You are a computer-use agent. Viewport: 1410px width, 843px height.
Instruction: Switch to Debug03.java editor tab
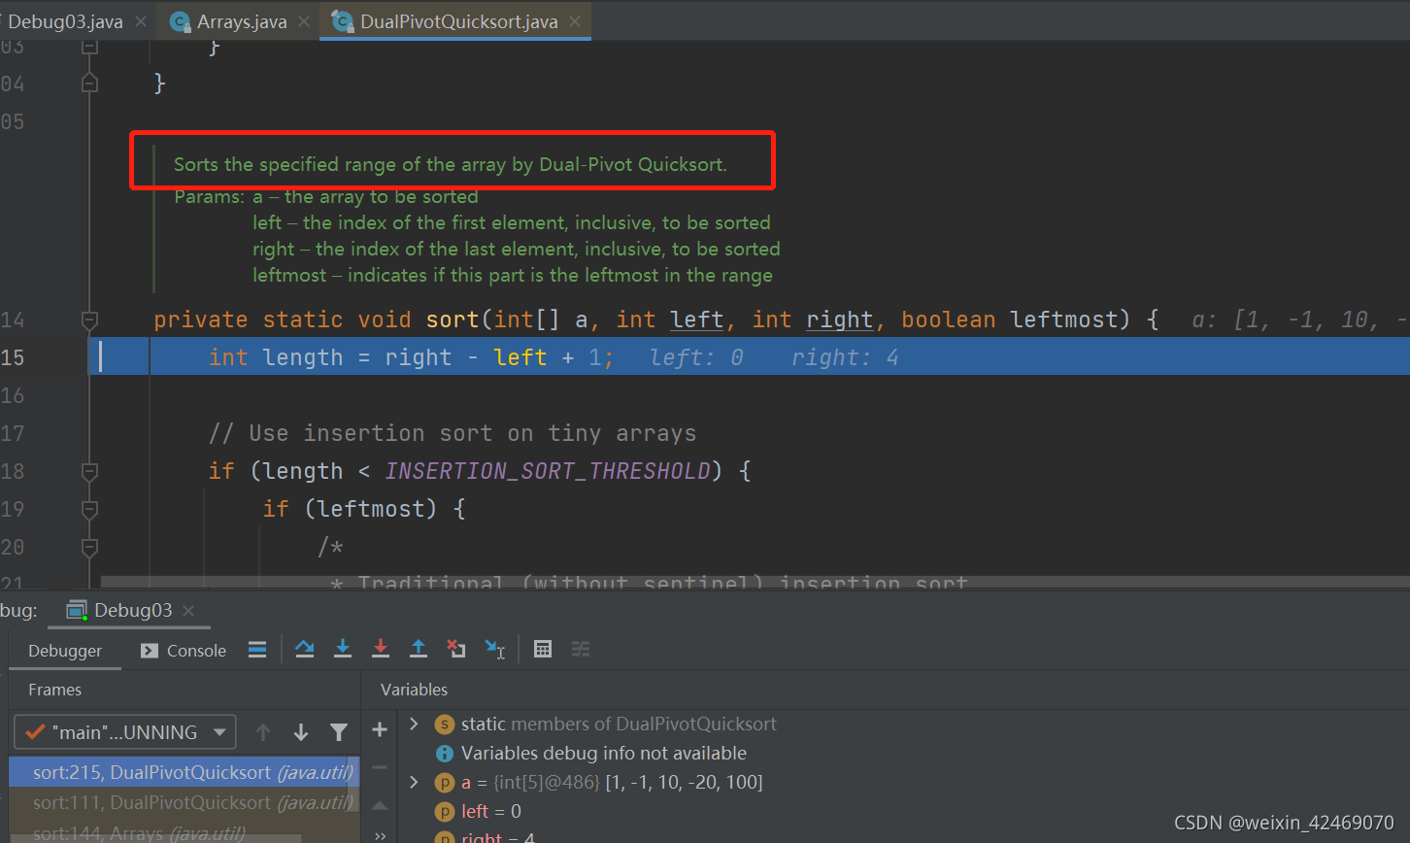coord(65,21)
